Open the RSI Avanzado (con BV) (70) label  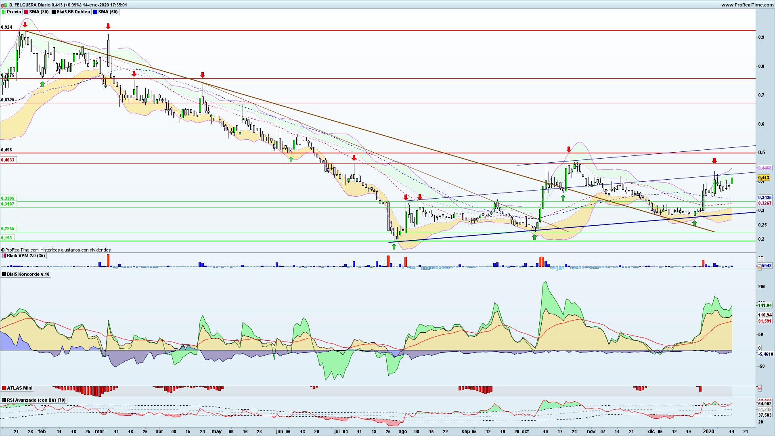36,400
